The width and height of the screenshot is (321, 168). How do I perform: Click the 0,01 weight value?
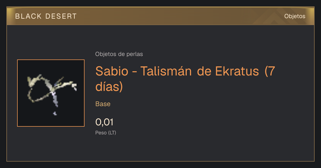(104, 122)
